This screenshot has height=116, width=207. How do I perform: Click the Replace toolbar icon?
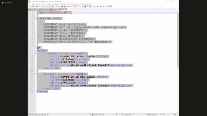pyautogui.click(x=65, y=6)
